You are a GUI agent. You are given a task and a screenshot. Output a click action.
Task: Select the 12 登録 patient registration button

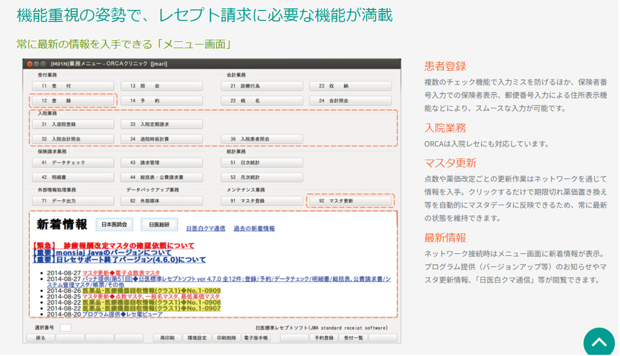click(73, 101)
